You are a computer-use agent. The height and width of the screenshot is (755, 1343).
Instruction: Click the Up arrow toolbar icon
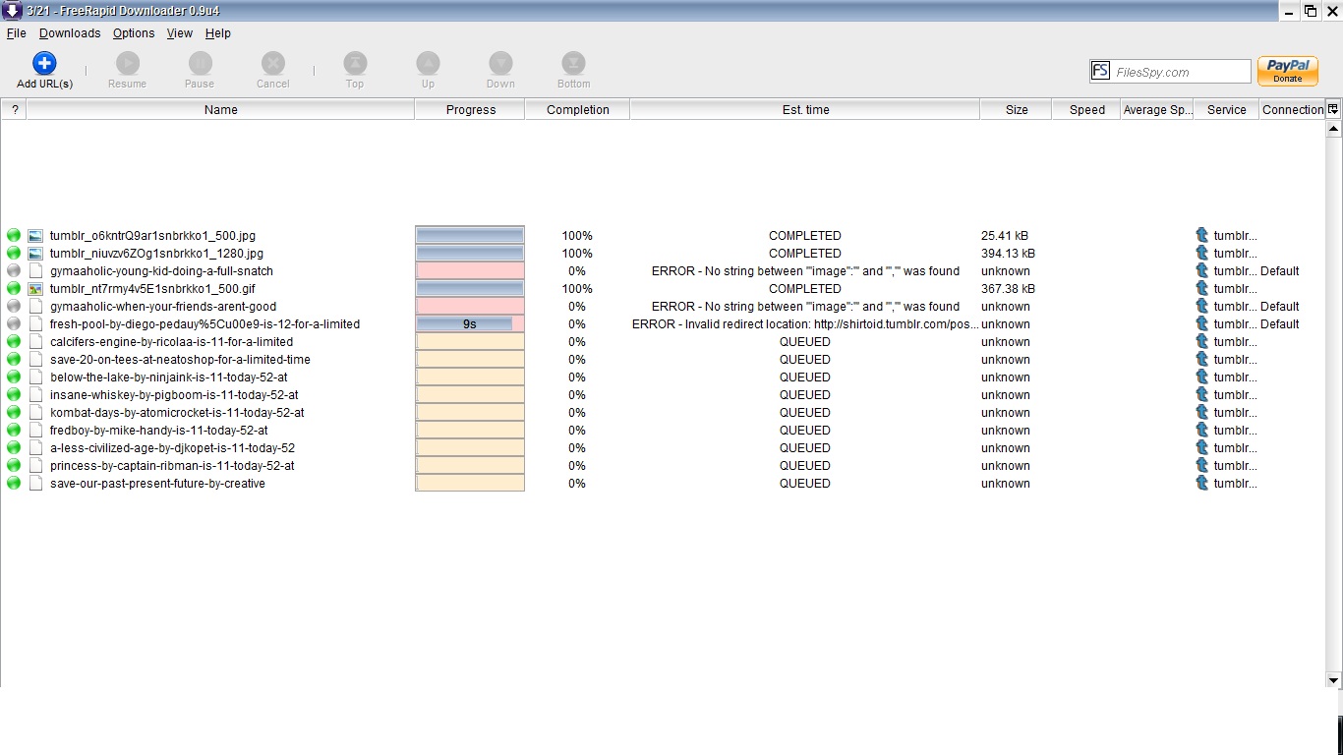428,64
